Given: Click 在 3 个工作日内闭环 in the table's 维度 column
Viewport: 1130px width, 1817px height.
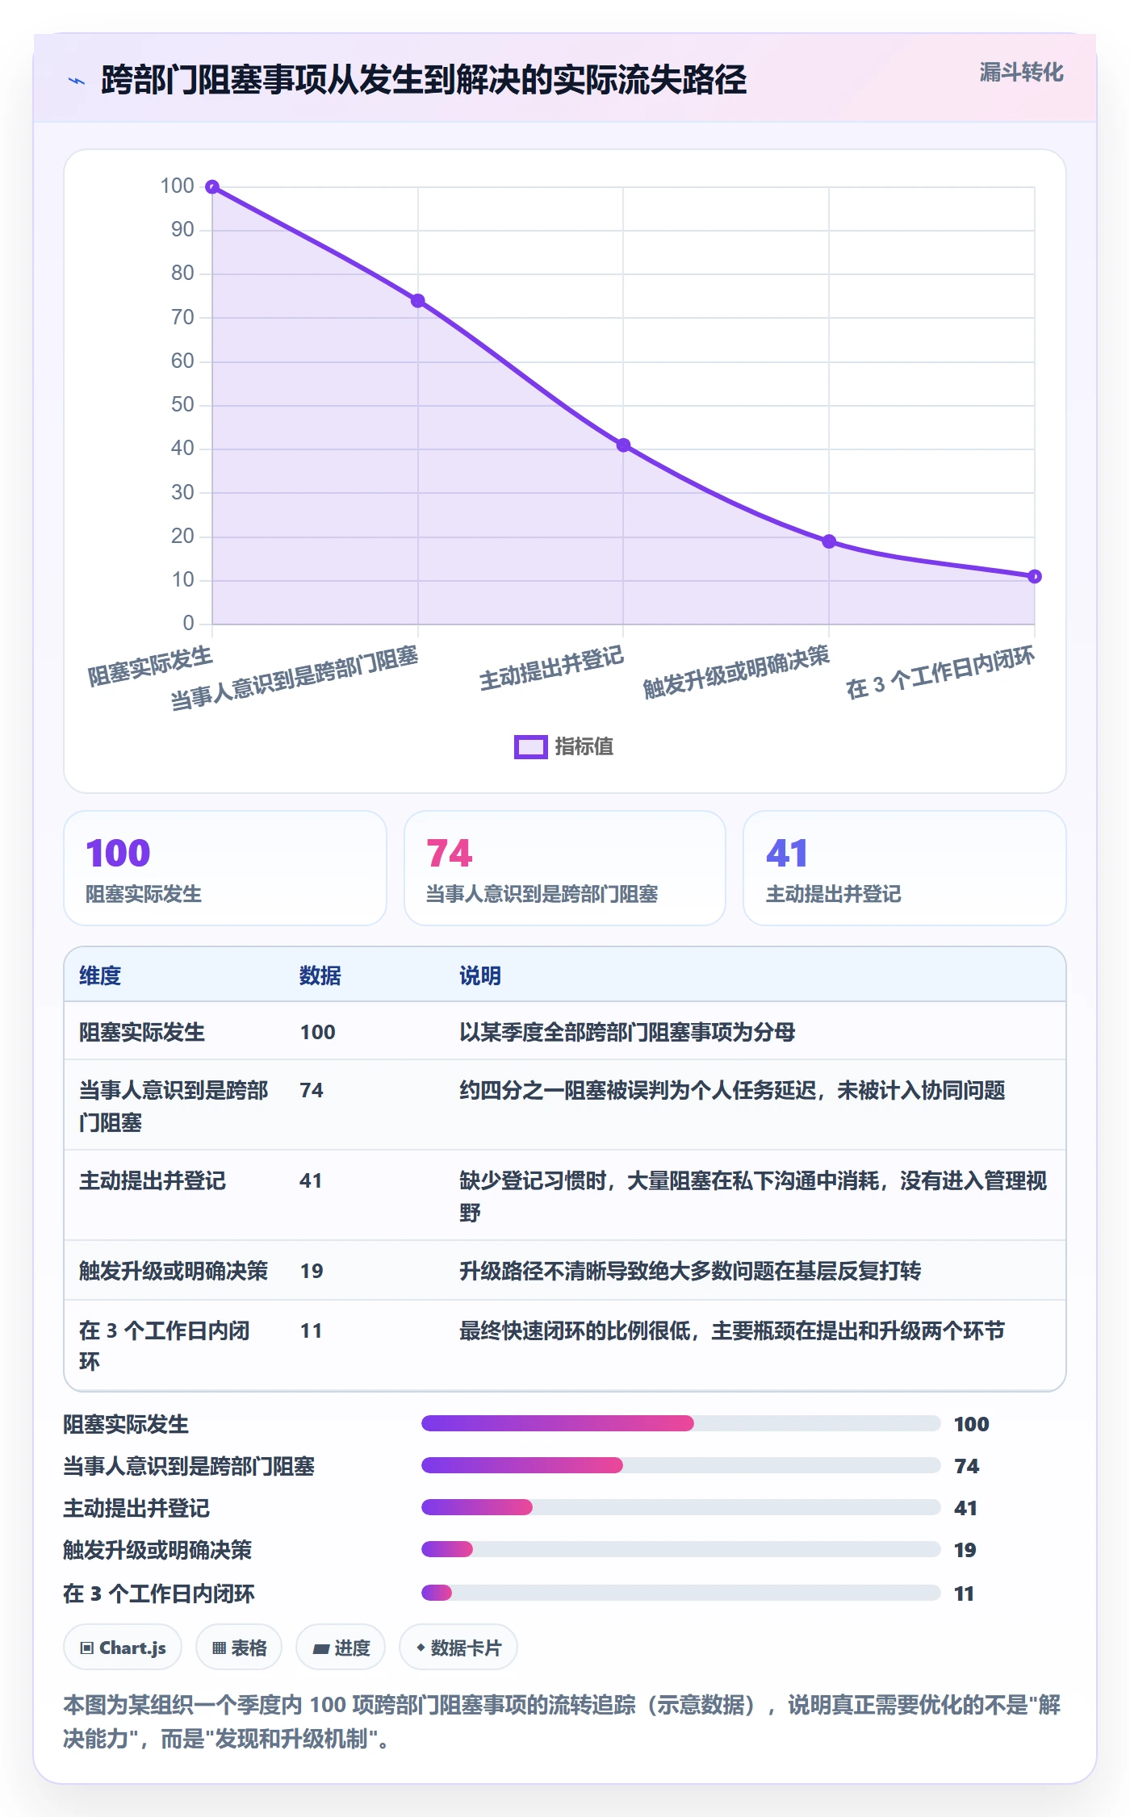Looking at the screenshot, I should click(x=165, y=1346).
